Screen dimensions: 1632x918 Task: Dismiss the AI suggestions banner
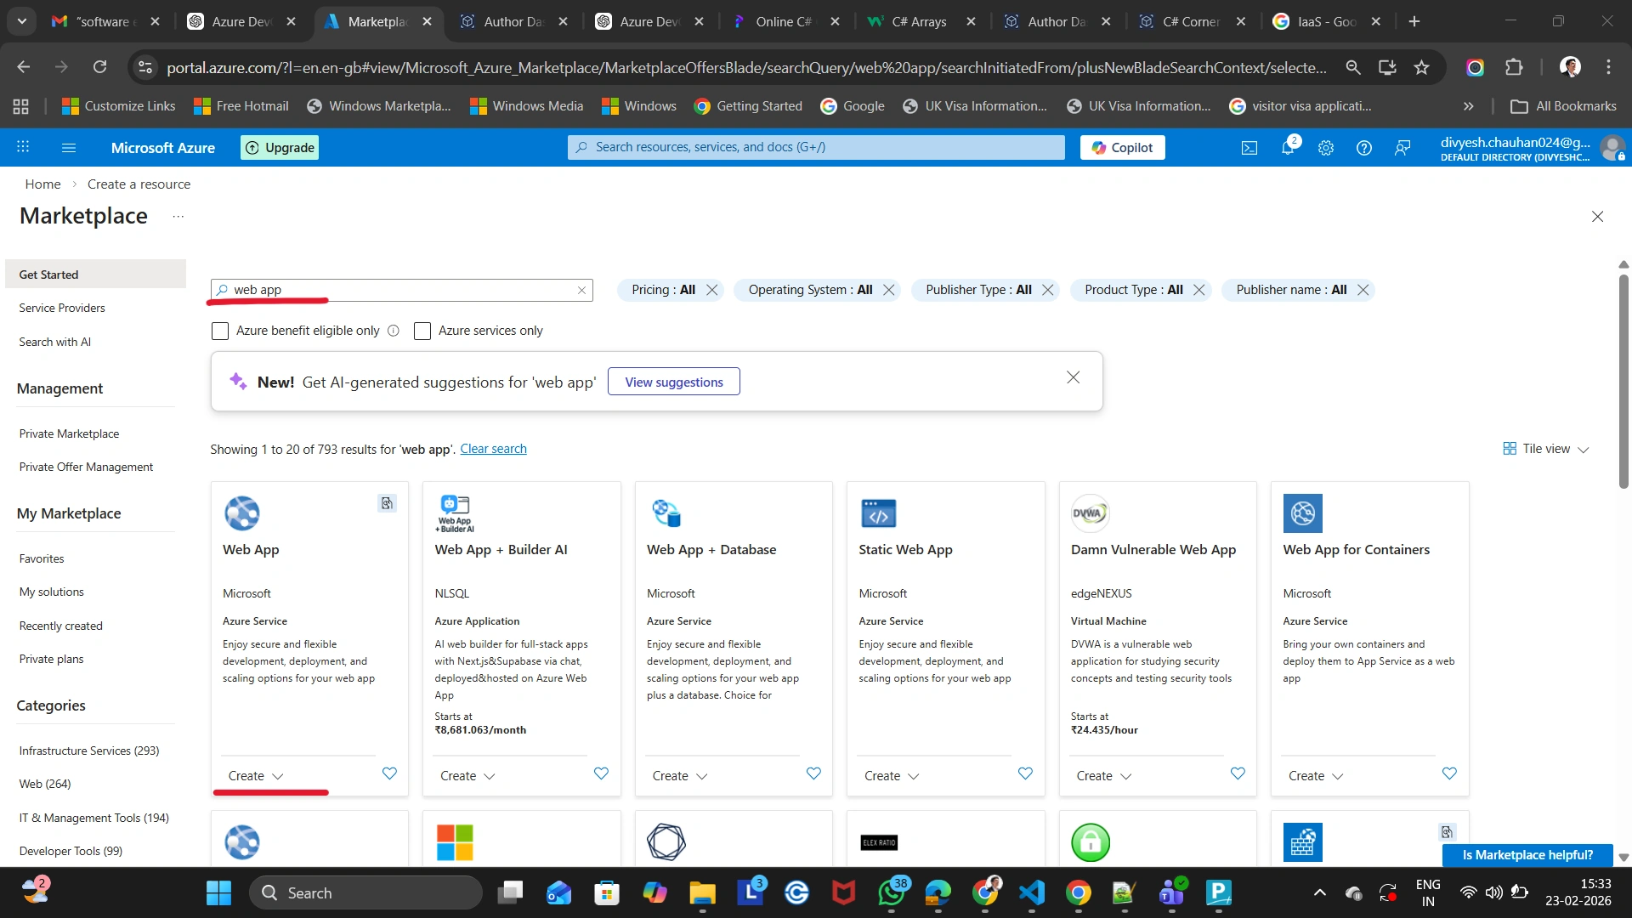coord(1074,377)
